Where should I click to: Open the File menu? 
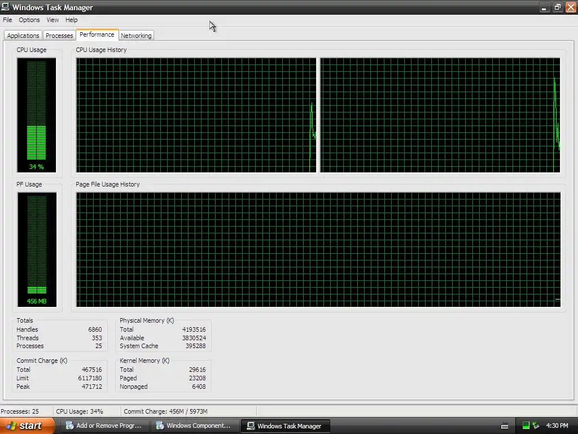pos(7,20)
